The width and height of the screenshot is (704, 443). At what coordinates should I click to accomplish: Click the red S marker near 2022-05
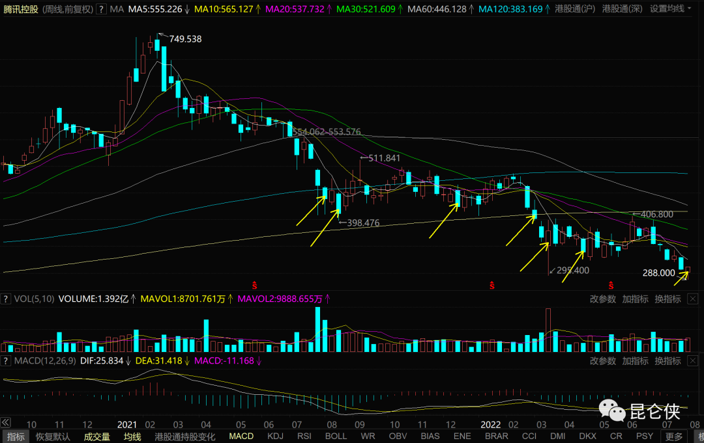611,285
